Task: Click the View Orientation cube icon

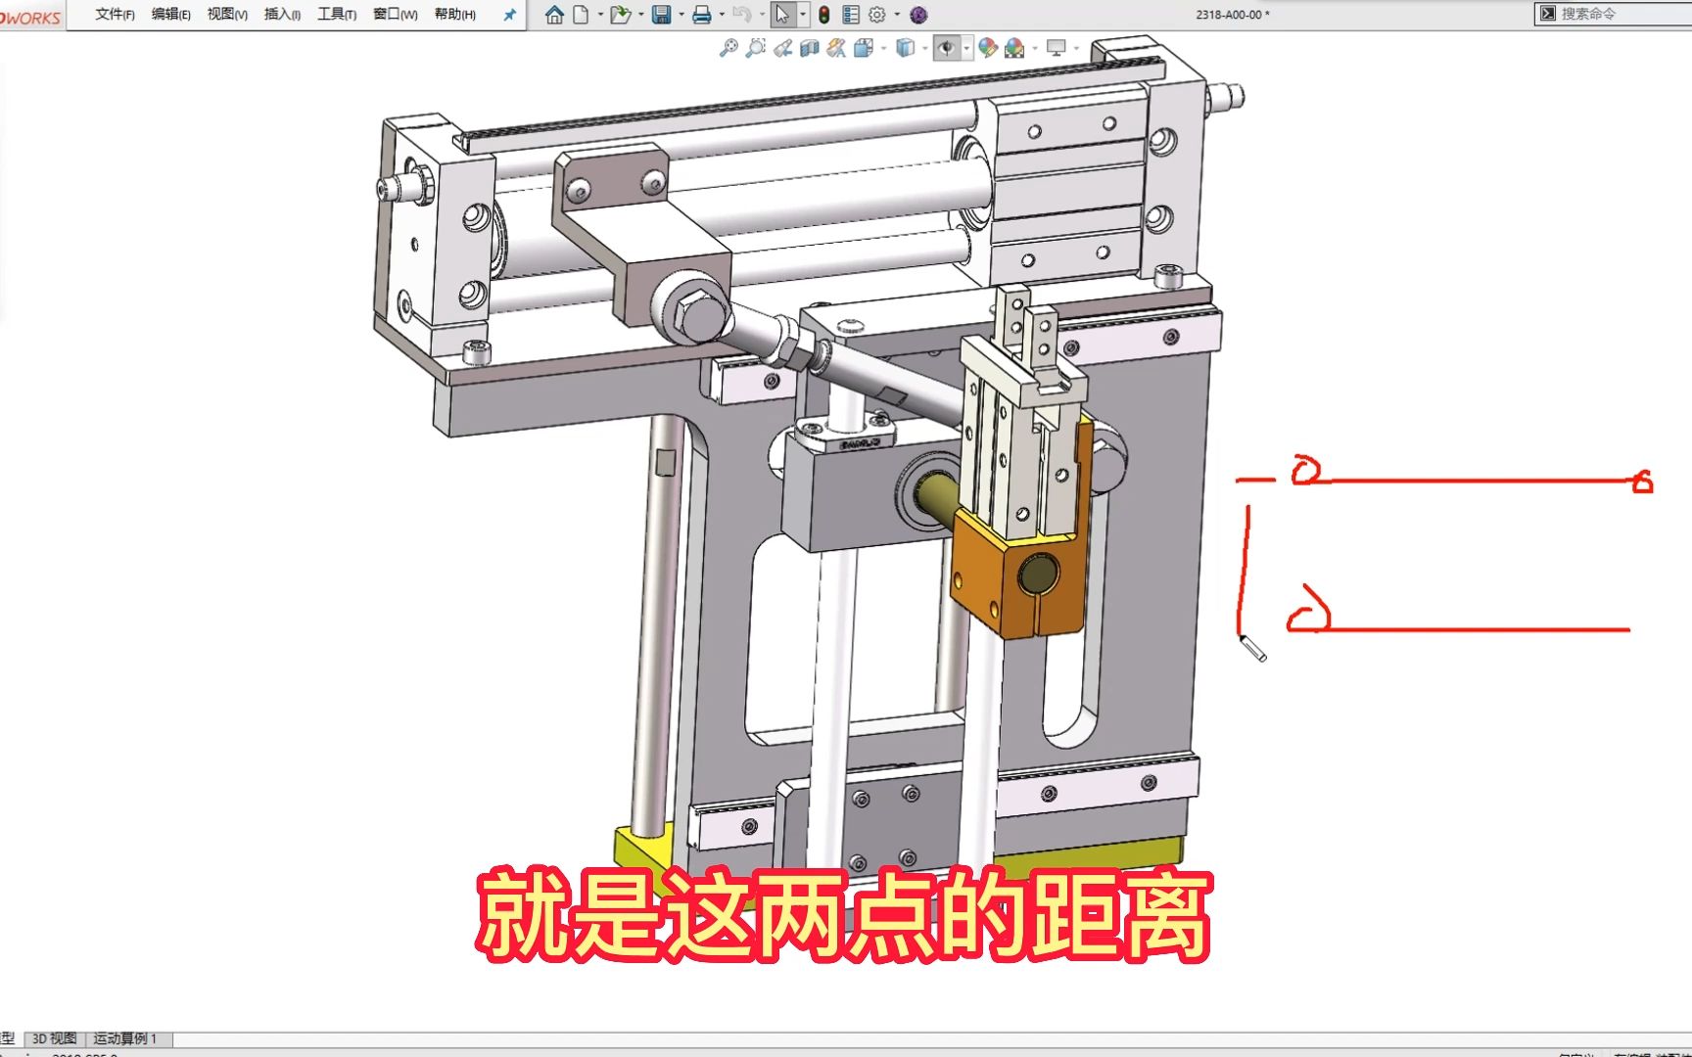Action: [863, 47]
